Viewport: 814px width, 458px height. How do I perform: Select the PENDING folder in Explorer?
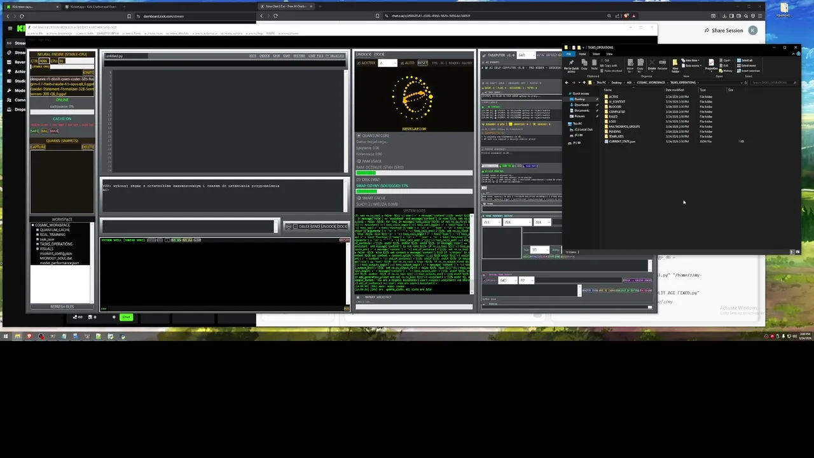615,131
